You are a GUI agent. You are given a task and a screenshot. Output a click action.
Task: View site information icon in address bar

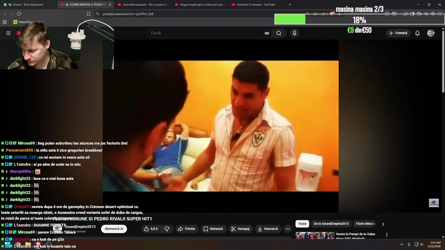pyautogui.click(x=97, y=14)
